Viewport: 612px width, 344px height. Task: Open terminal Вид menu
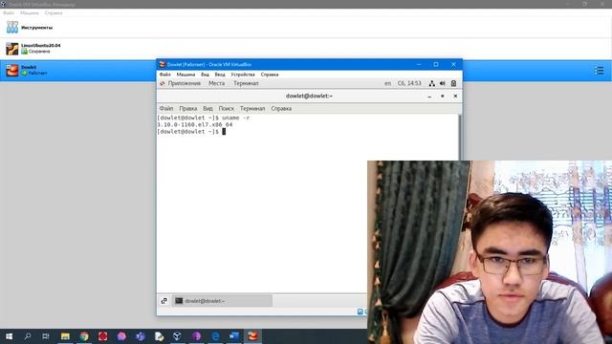click(x=208, y=108)
